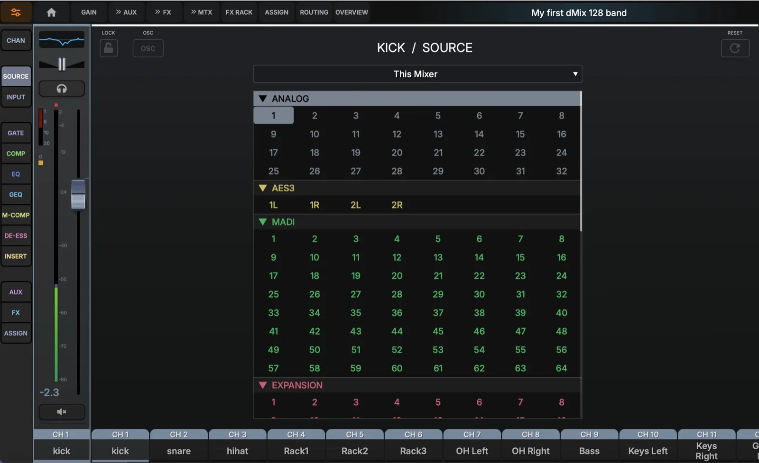This screenshot has height=463, width=759.
Task: Collapse the EXPANSION section
Action: click(262, 385)
